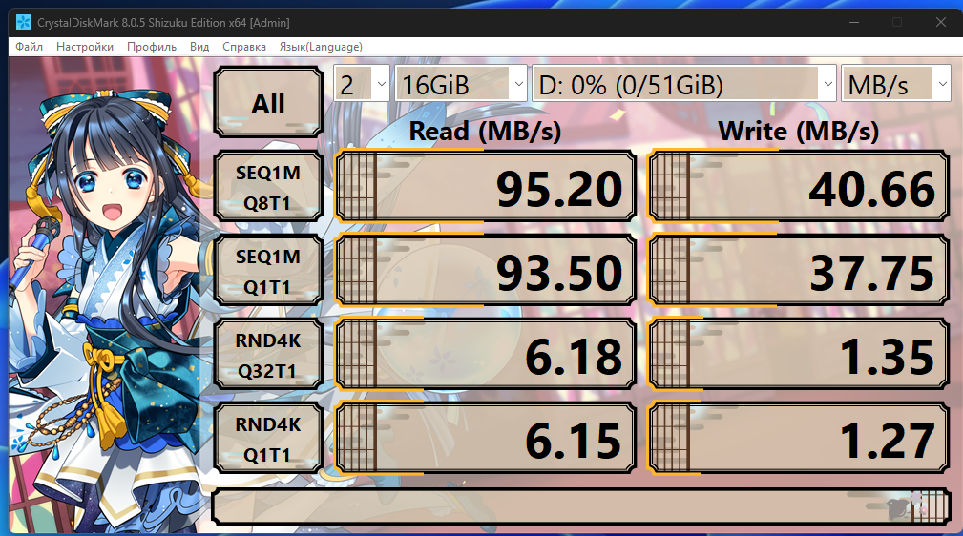Click the 6.18 RND4K Q32T1 read result
The image size is (963, 536).
(485, 355)
